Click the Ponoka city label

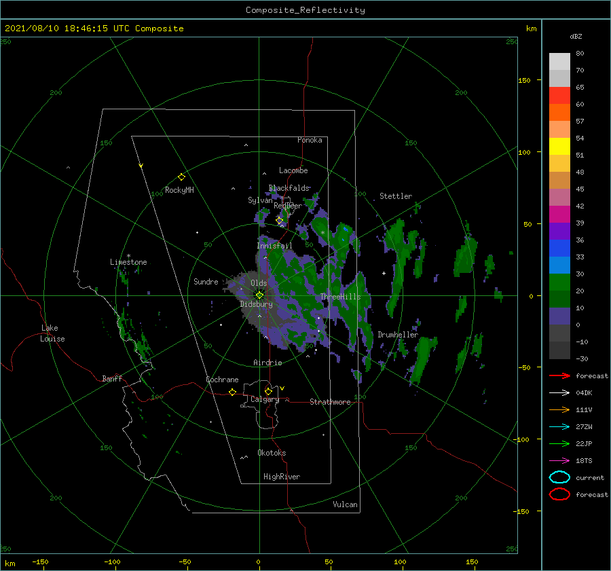click(310, 140)
